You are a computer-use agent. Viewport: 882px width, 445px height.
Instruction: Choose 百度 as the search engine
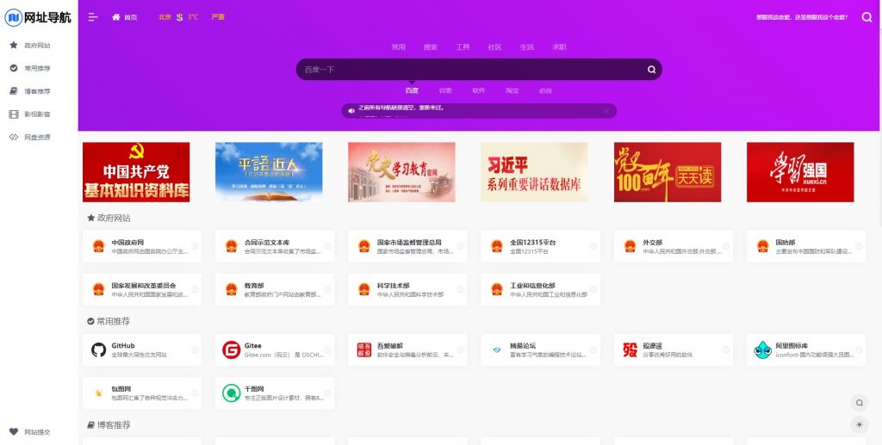tap(412, 90)
